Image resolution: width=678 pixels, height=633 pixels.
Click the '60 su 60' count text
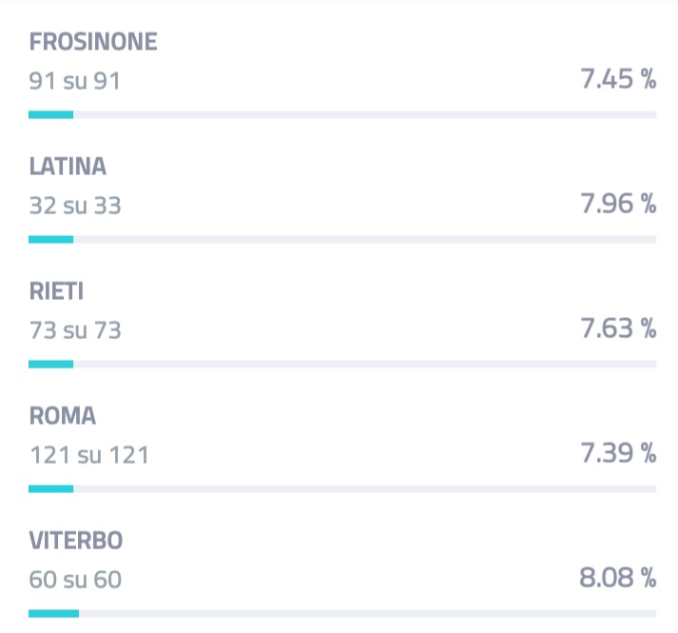coord(75,580)
